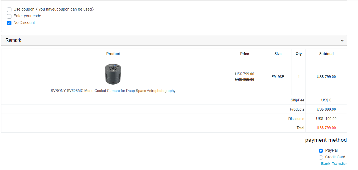
Task: Choose the Credit Card payment option
Action: pos(321,157)
